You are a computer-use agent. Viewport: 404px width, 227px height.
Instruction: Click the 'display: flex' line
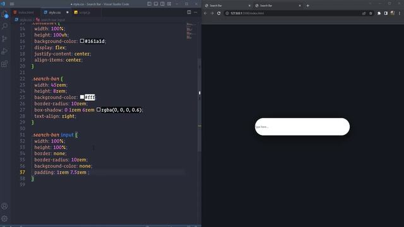coord(50,47)
